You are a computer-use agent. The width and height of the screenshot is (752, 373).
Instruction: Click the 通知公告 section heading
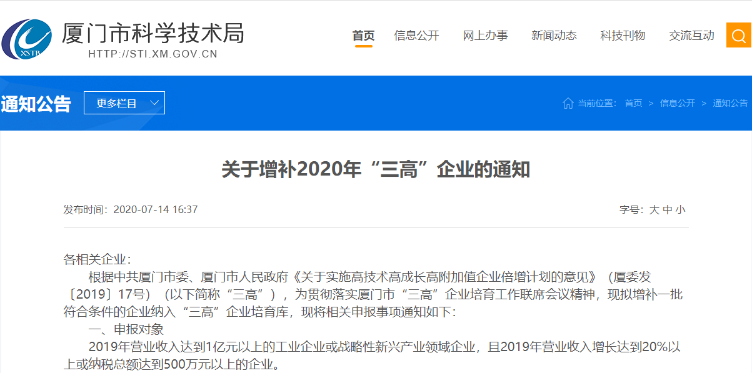click(36, 104)
